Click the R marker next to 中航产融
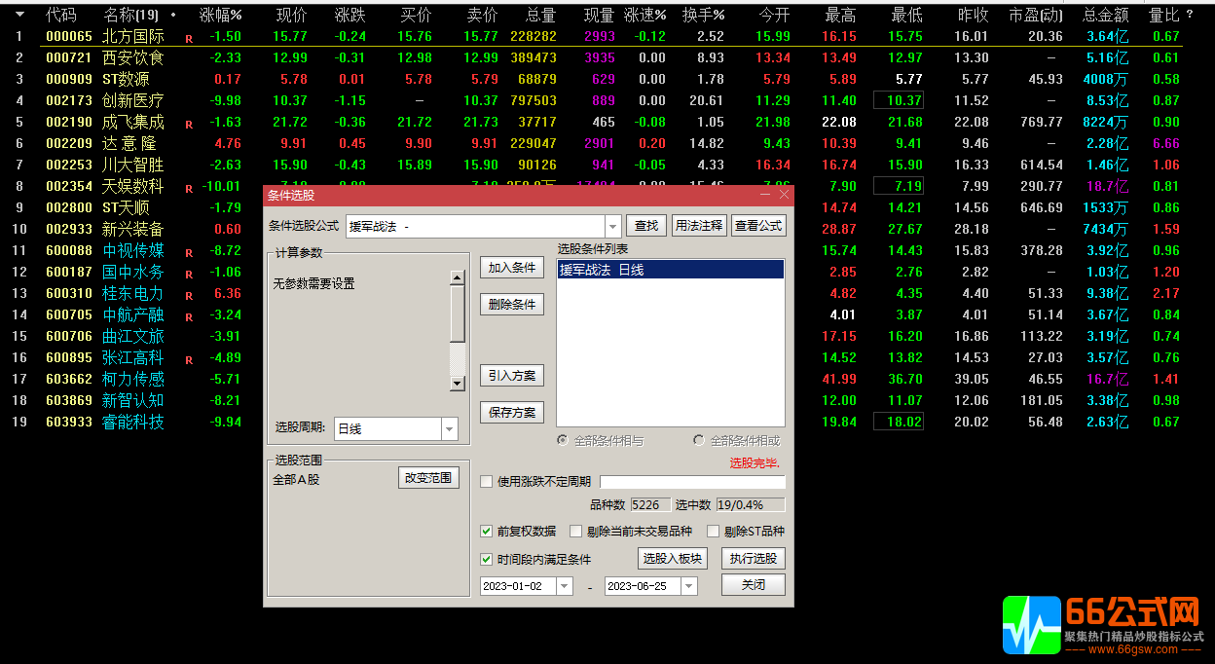The image size is (1215, 664). pos(189,317)
